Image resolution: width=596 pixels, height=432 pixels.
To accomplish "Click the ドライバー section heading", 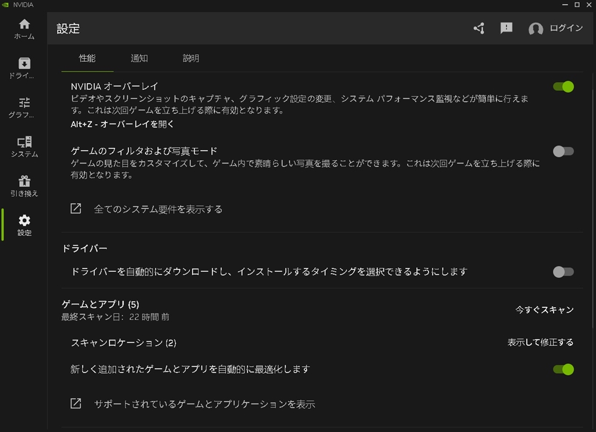I will pyautogui.click(x=84, y=249).
